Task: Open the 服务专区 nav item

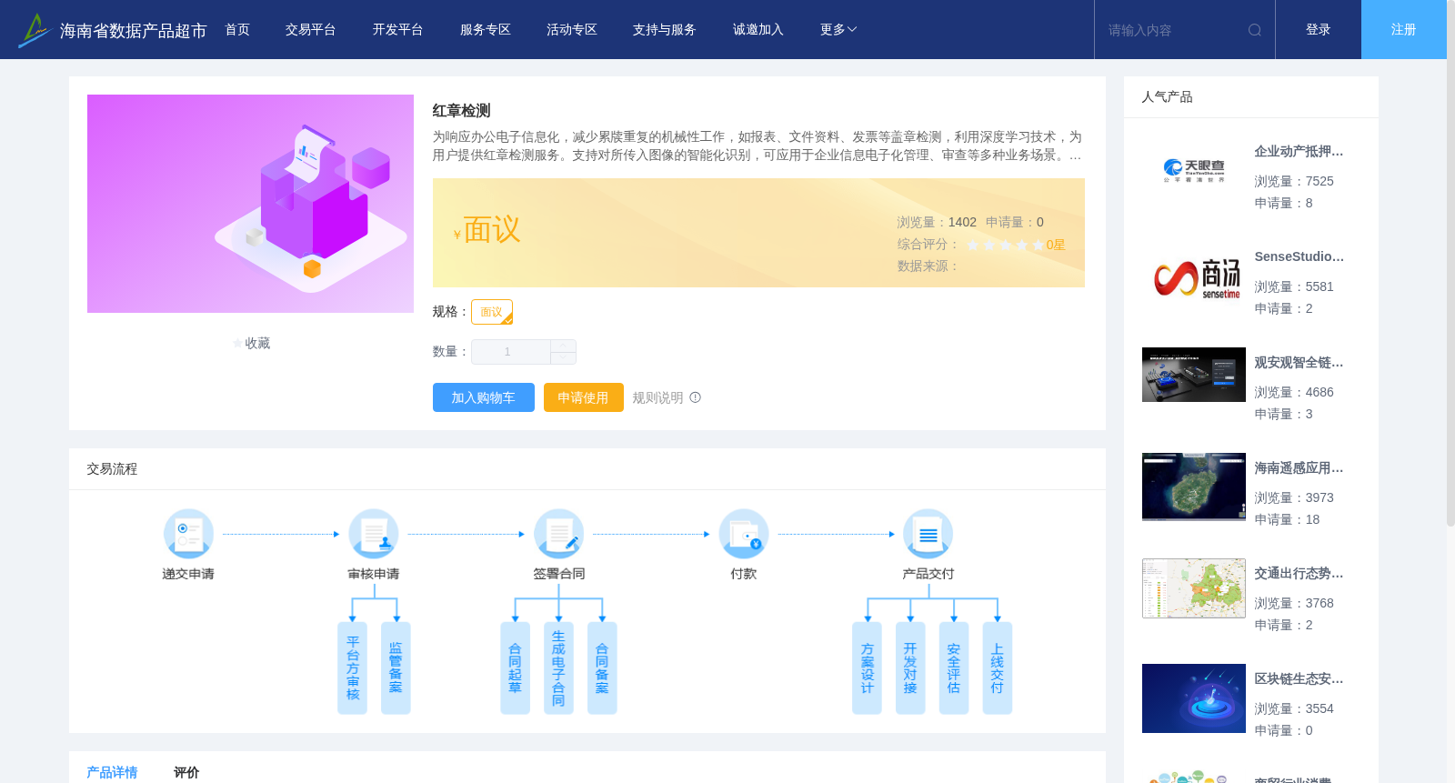Action: pos(486,30)
